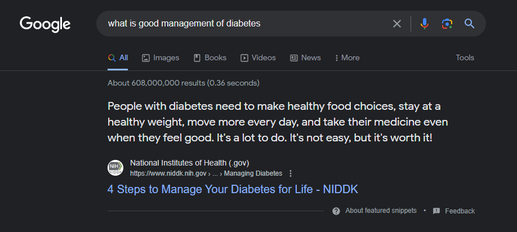The image size is (517, 232).
Task: Select the Books results tab
Action: point(210,57)
